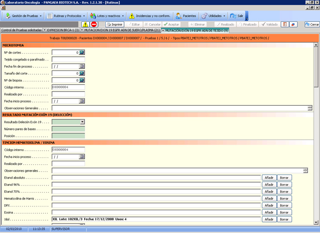Open calculator icon beside Nº de biopsia
The image size is (320, 233).
coord(82,80)
